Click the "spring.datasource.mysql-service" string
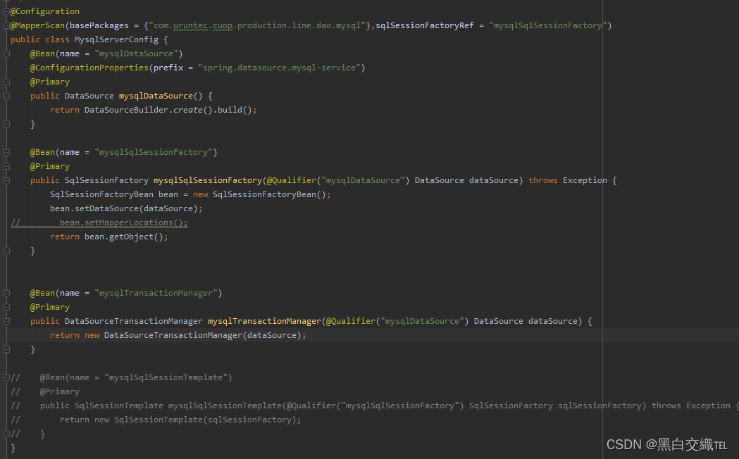Screen dimensions: 739x459 click(x=280, y=68)
